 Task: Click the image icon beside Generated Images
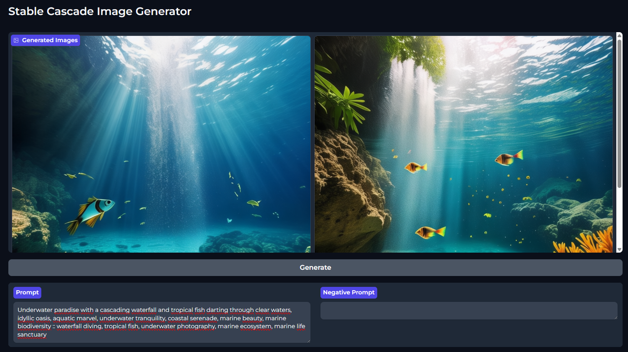coord(16,40)
